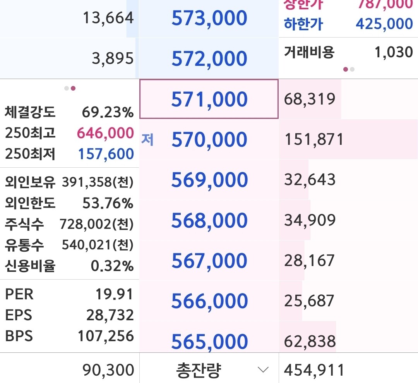
Task: Pick the 566,000 bid price row
Action: coord(209,301)
